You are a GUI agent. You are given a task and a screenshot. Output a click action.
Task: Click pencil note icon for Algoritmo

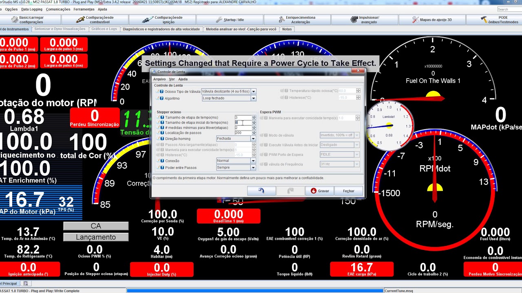pos(157,98)
